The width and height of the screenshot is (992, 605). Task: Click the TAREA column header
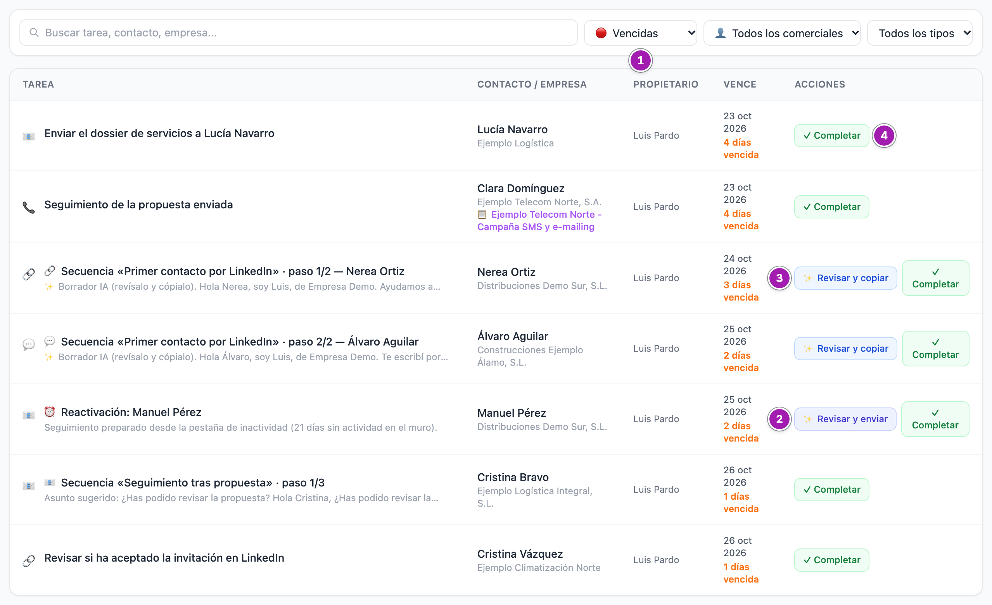(x=38, y=84)
